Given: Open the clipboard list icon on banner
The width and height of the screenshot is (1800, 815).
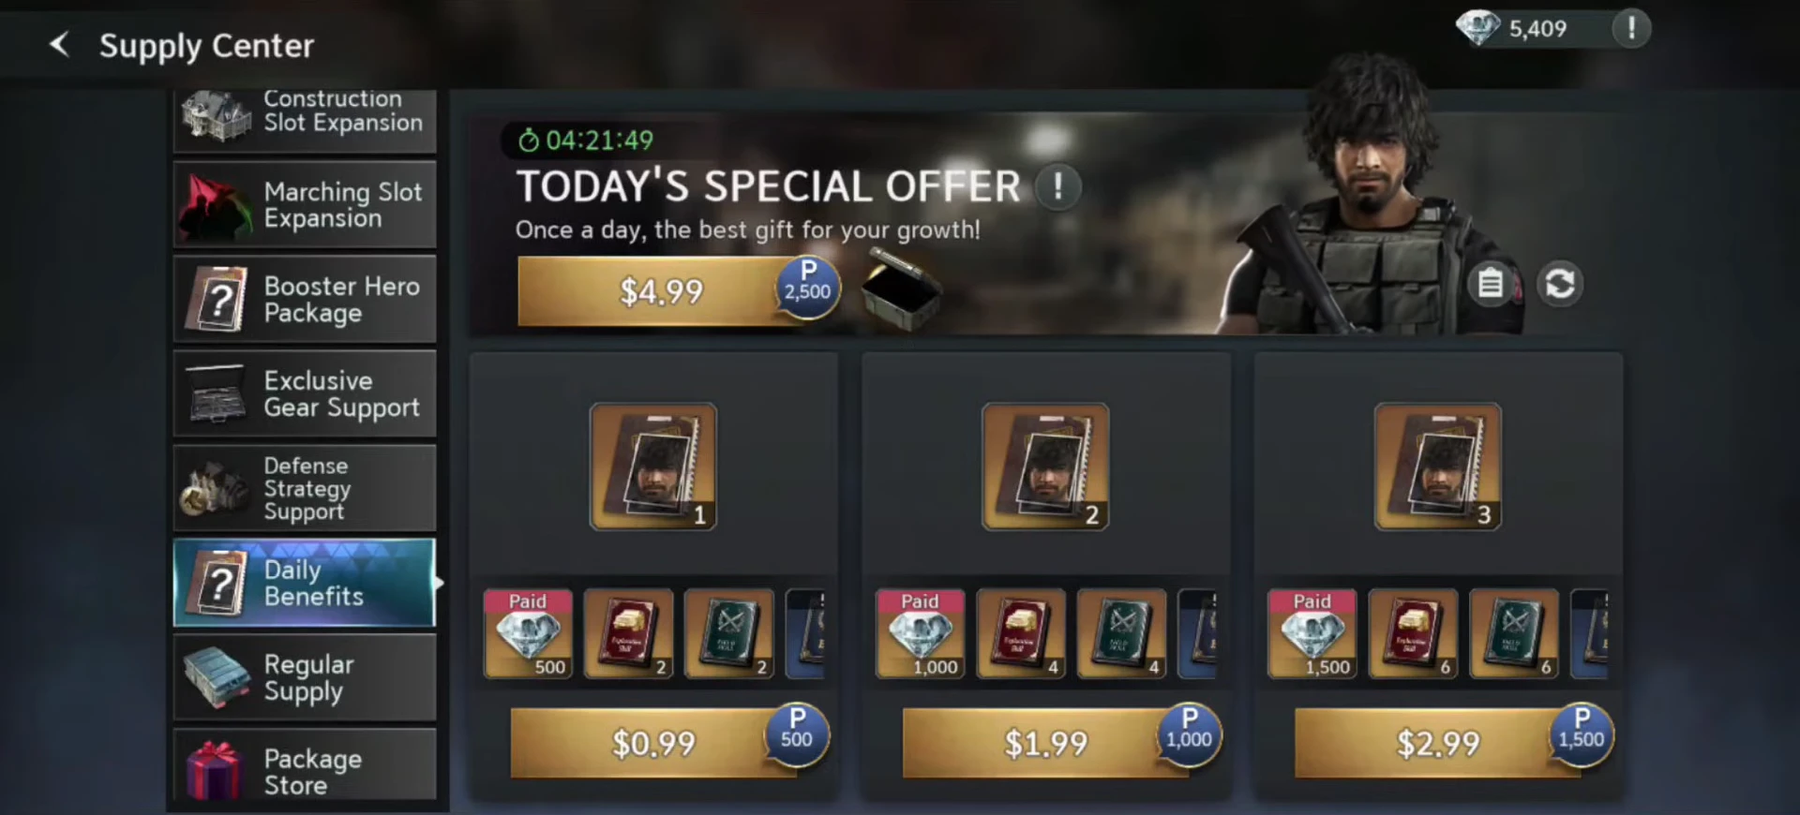Looking at the screenshot, I should point(1491,283).
